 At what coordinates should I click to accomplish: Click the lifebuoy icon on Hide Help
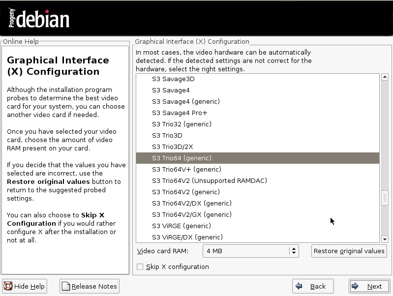coord(8,286)
